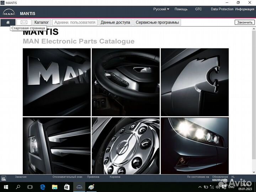Viewport: 256px width, 192px height.
Task: Launch Microsoft Edge from taskbar
Action: click(42, 187)
